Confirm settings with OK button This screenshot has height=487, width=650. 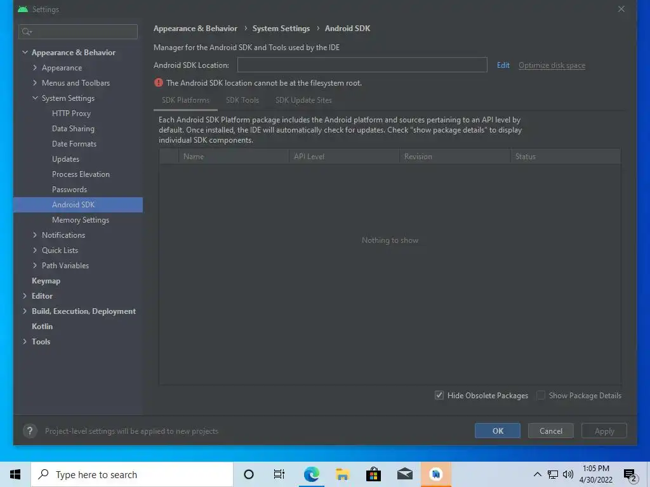pyautogui.click(x=498, y=431)
